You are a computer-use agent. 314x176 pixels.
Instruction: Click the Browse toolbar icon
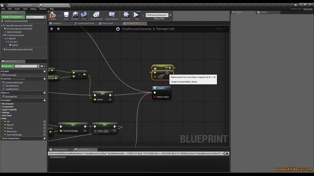[75, 16]
